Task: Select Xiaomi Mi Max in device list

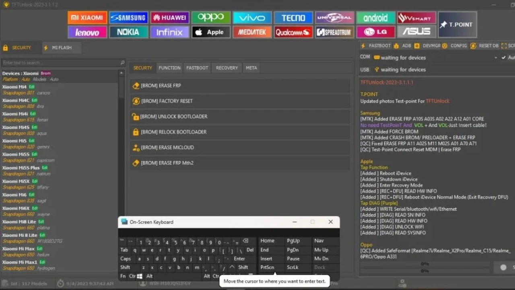Action: [60, 251]
